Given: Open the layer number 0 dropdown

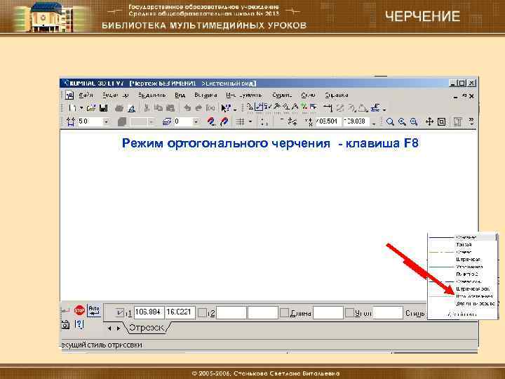Looking at the screenshot, I should 195,122.
